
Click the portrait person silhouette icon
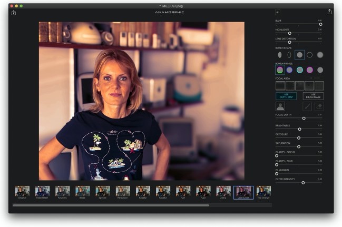[x=280, y=106]
